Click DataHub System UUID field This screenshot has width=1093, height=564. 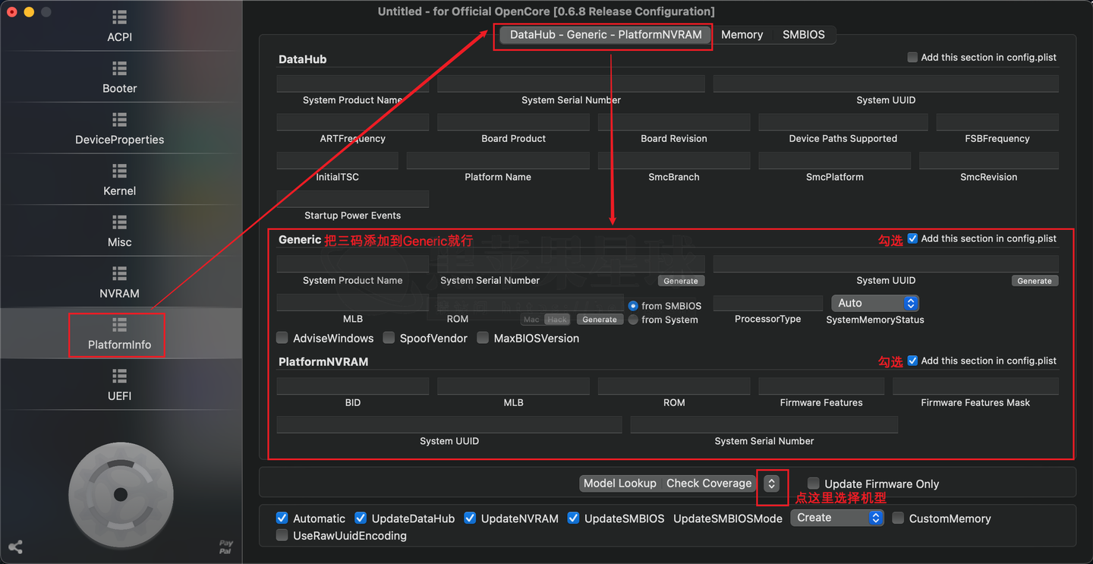point(886,83)
